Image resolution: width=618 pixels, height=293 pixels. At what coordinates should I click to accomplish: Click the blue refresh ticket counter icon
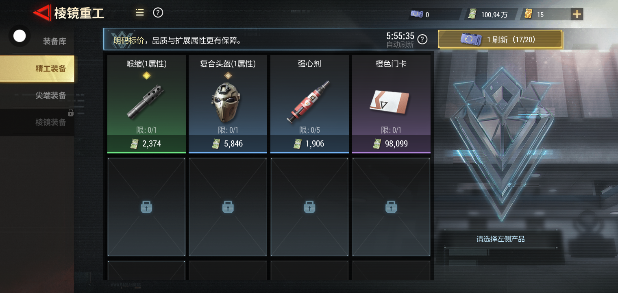coord(417,14)
